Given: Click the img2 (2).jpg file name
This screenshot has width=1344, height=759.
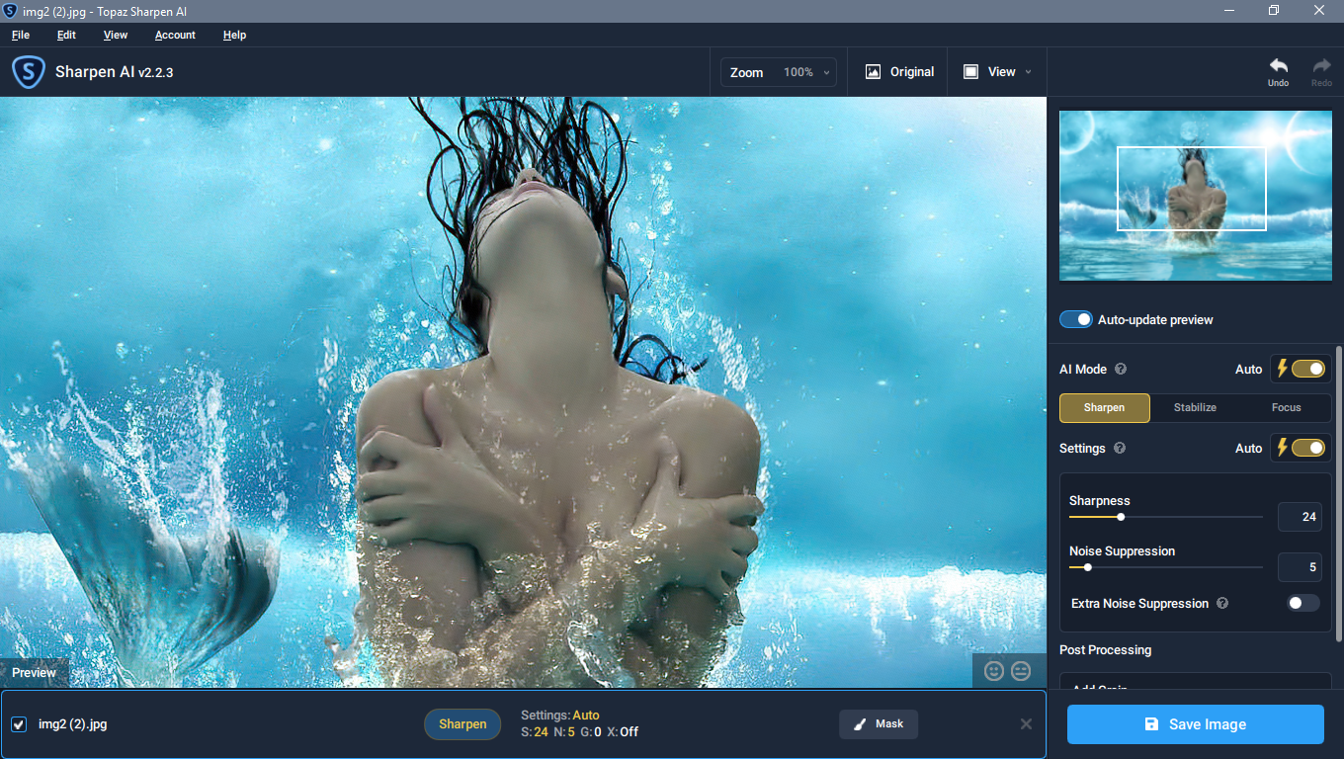Looking at the screenshot, I should point(73,724).
